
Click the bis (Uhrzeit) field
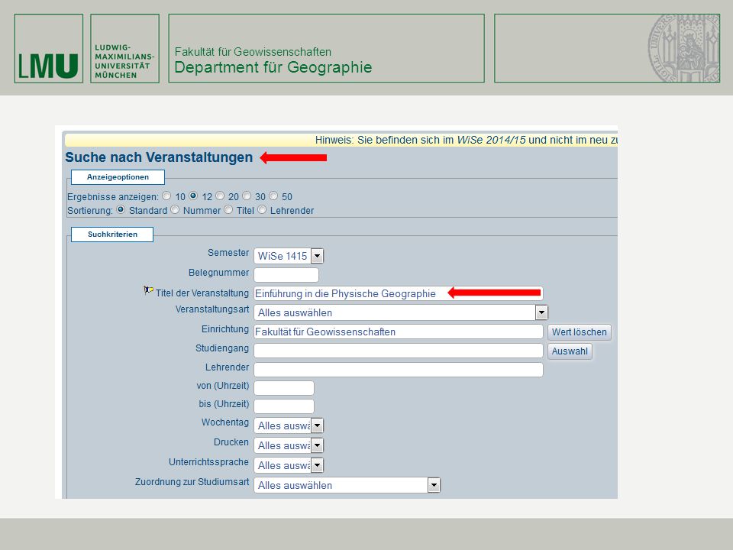point(284,406)
